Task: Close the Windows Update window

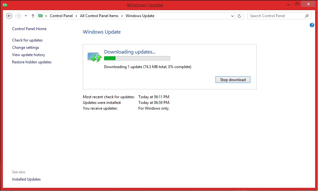Action: pyautogui.click(x=308, y=4)
